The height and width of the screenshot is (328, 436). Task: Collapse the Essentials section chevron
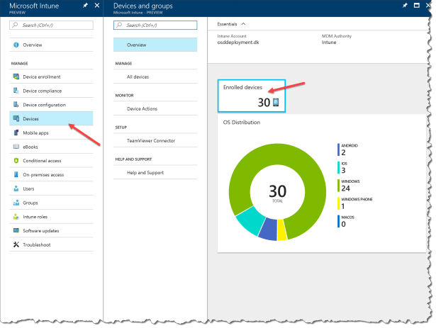click(244, 23)
